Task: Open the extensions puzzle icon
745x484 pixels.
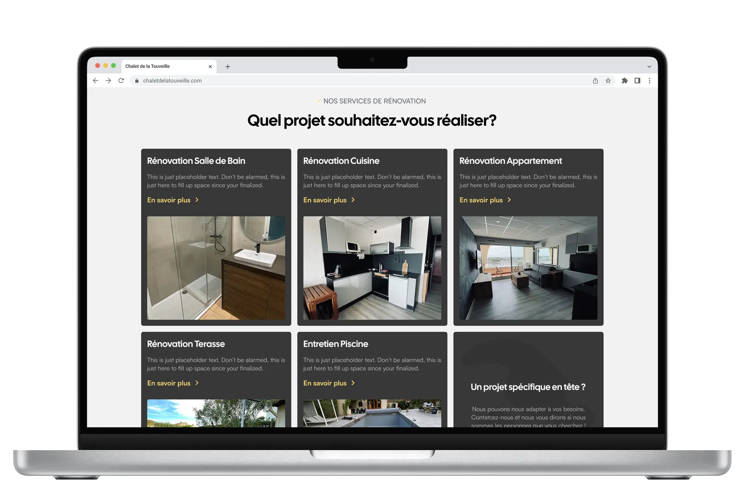Action: click(x=625, y=80)
